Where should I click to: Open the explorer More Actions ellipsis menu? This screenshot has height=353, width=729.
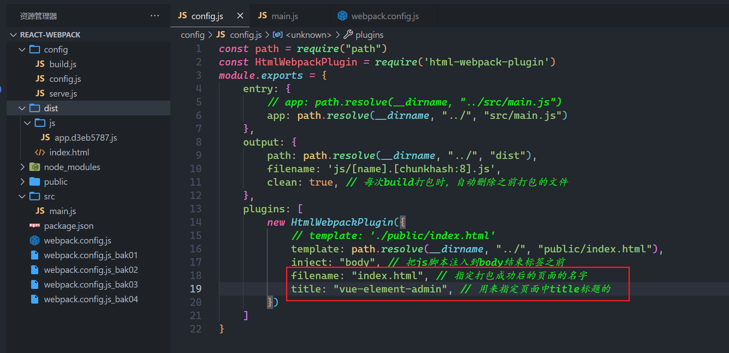(155, 16)
